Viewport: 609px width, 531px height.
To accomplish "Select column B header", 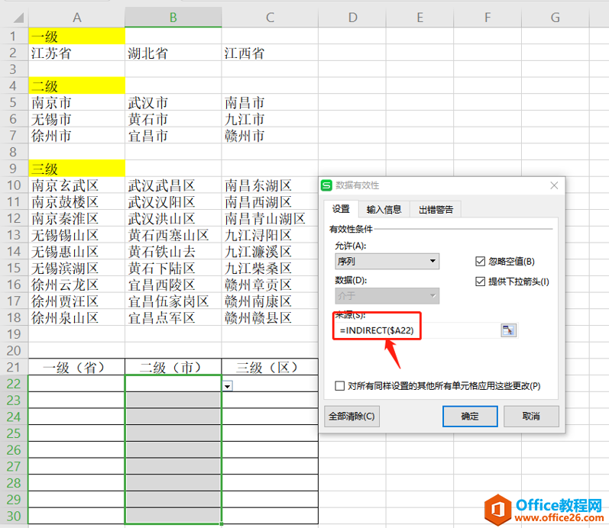I will pos(173,18).
